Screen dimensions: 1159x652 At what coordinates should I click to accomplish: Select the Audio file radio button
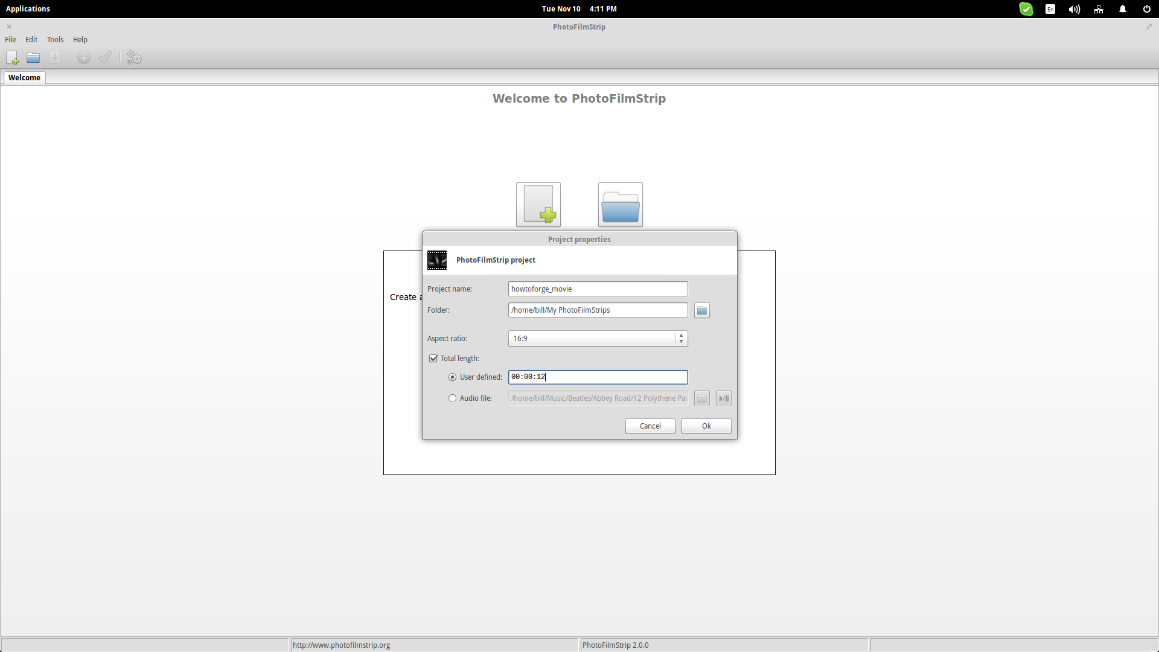click(x=453, y=398)
